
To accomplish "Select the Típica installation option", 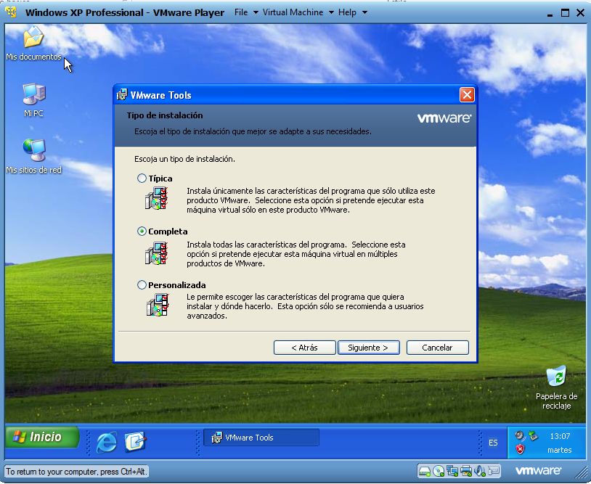I will pyautogui.click(x=142, y=179).
